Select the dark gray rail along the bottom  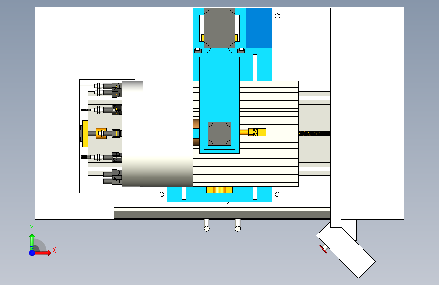[222, 215]
